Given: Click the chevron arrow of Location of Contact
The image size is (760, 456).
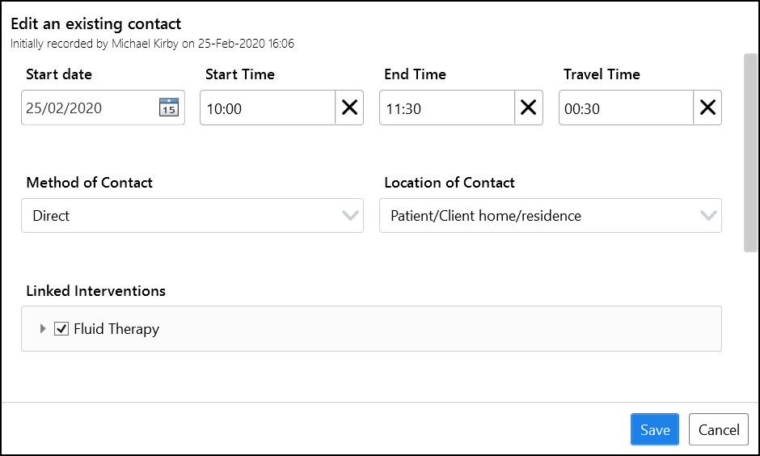Looking at the screenshot, I should coord(708,216).
